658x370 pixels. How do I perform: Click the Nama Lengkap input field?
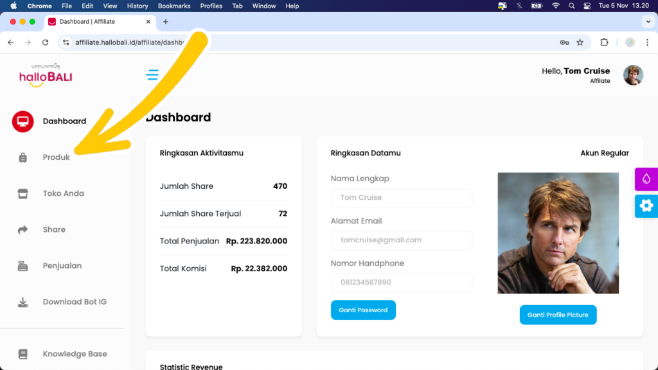pos(402,198)
